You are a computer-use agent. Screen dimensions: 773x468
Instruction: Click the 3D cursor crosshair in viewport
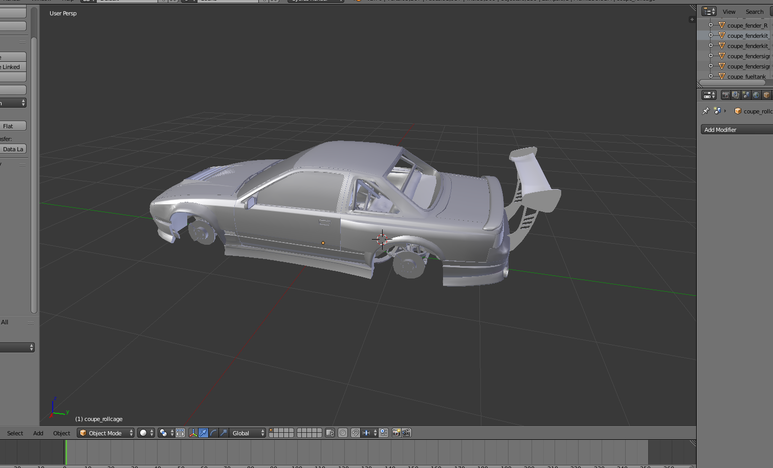[x=382, y=239]
